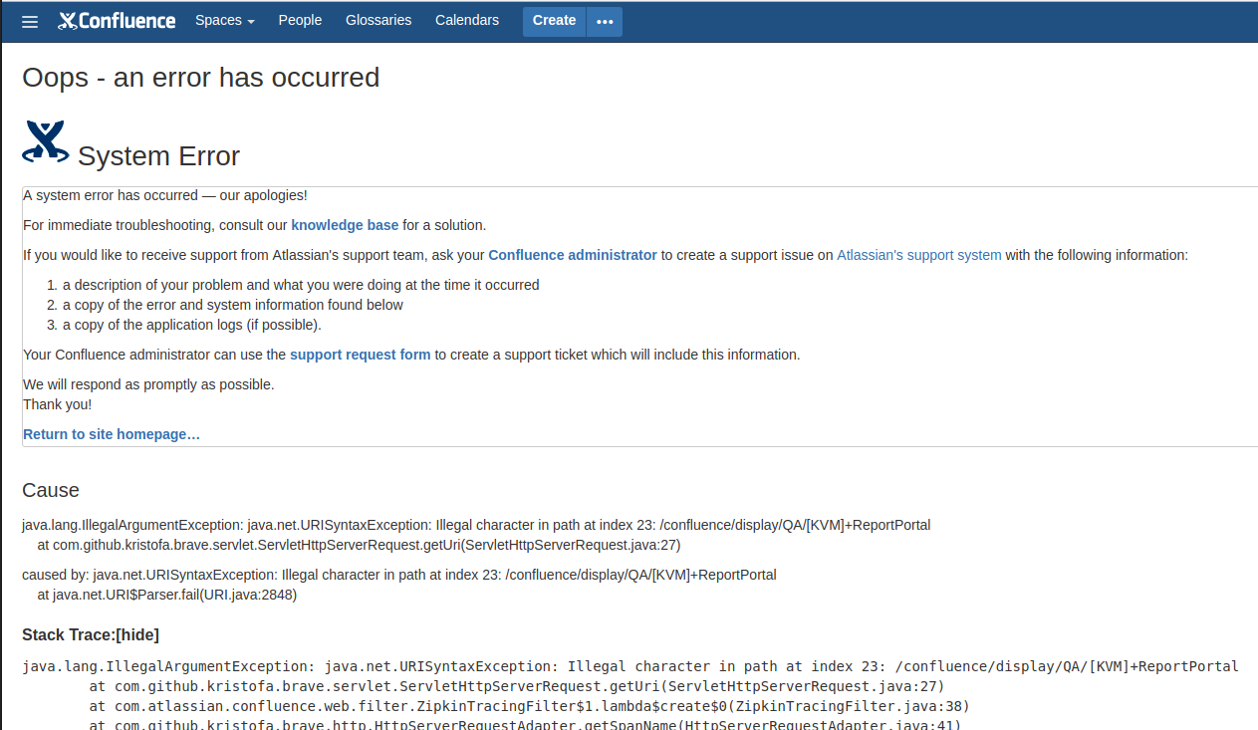Open the Spaces dropdown menu
1258x730 pixels.
point(219,20)
